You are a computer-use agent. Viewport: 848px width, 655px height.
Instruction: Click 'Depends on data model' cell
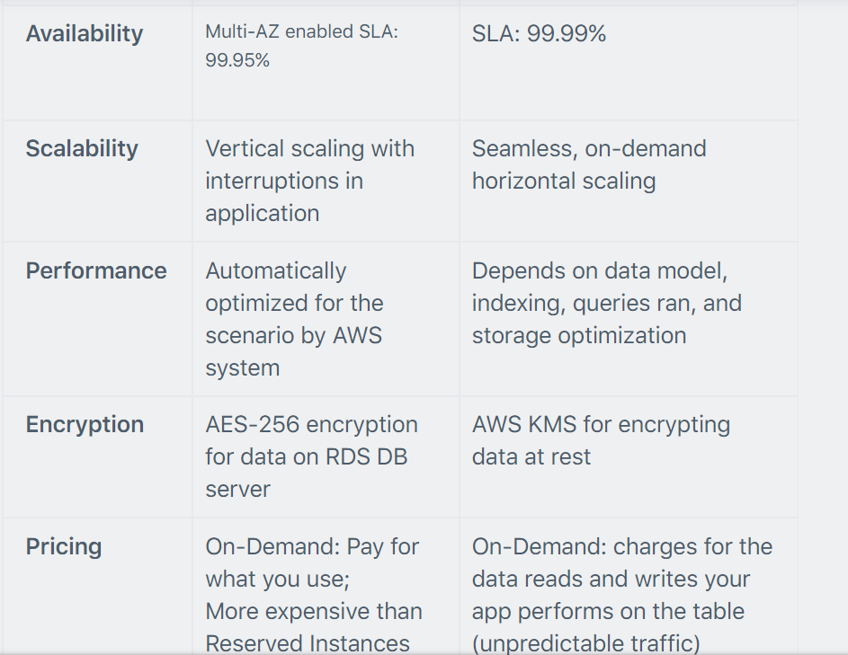607,303
